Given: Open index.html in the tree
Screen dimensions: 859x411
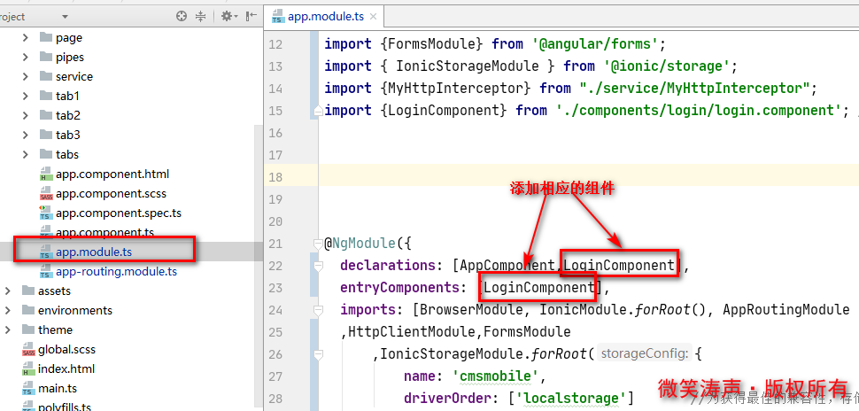Looking at the screenshot, I should click(x=66, y=368).
